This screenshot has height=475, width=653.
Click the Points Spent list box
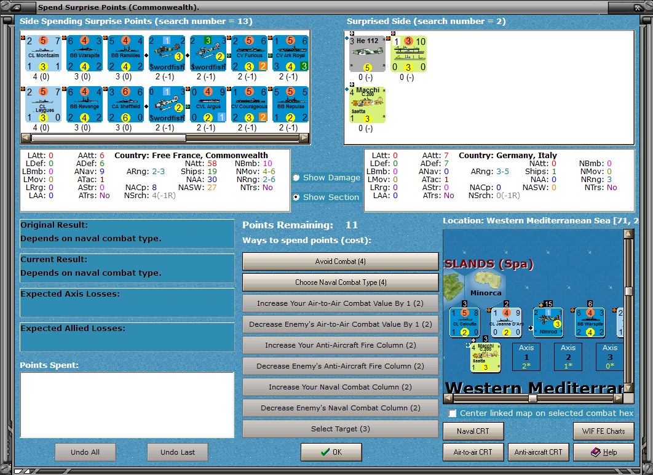click(x=127, y=405)
